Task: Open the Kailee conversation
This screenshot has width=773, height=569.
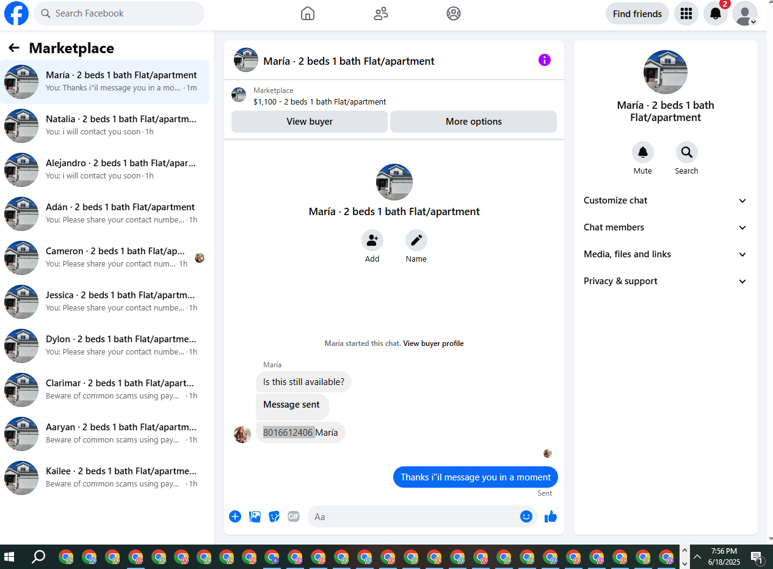Action: [x=104, y=478]
